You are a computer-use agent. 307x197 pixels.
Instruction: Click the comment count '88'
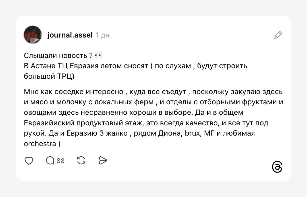tap(61, 161)
